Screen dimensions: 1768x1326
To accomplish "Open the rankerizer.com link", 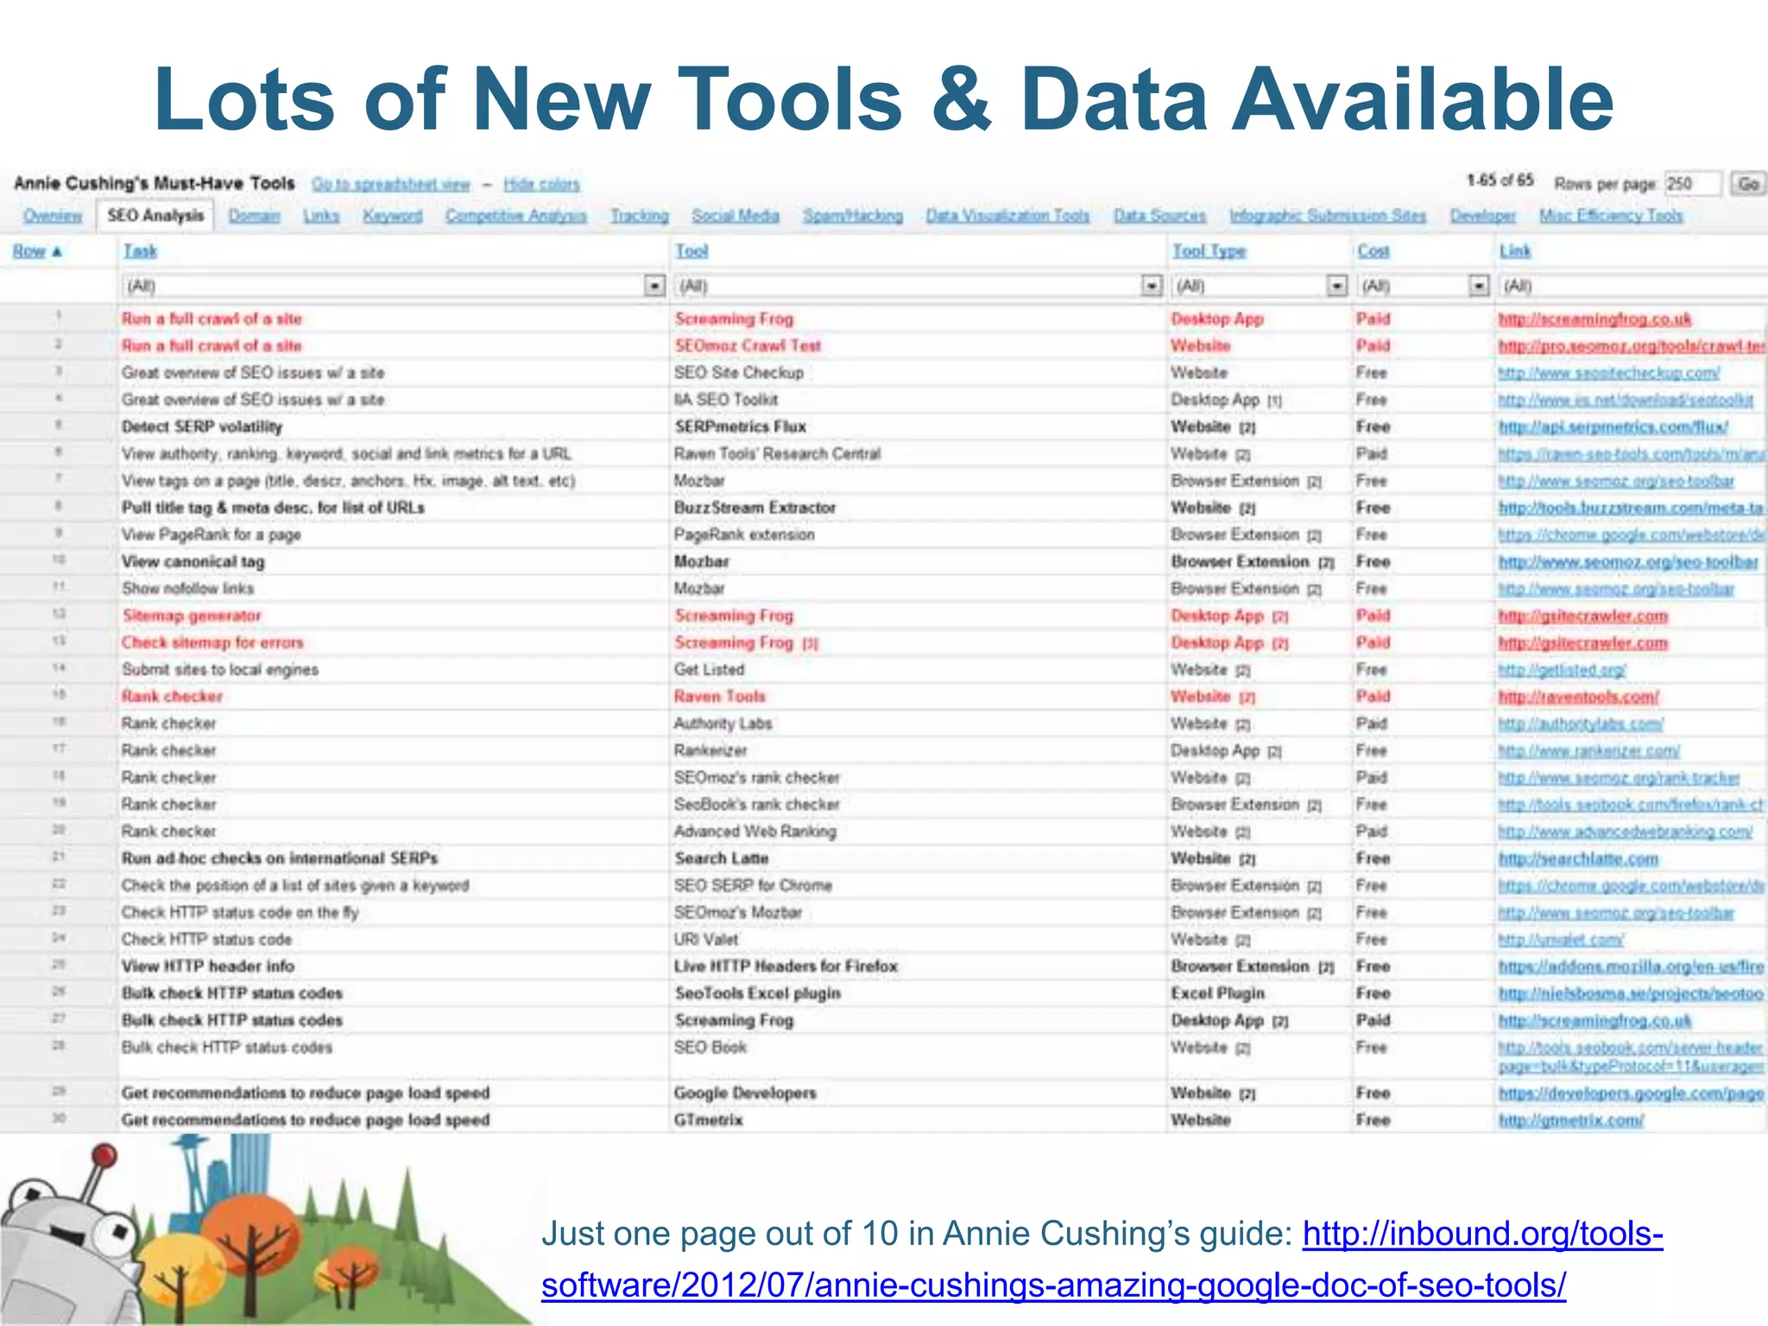I will (x=1589, y=751).
